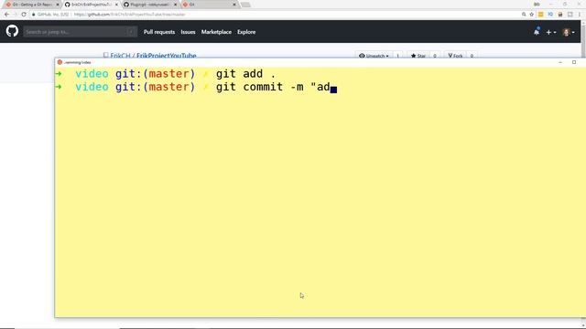
Task: Click the forks count next to Fork
Action: click(472, 55)
